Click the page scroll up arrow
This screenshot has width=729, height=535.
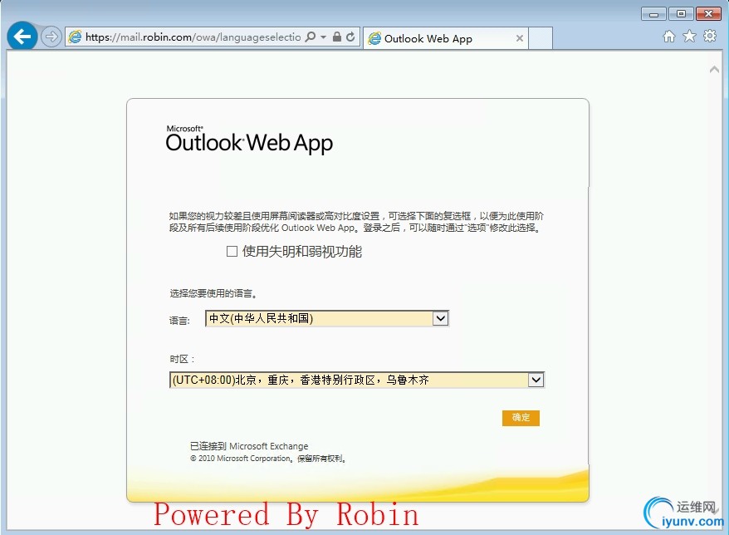715,70
